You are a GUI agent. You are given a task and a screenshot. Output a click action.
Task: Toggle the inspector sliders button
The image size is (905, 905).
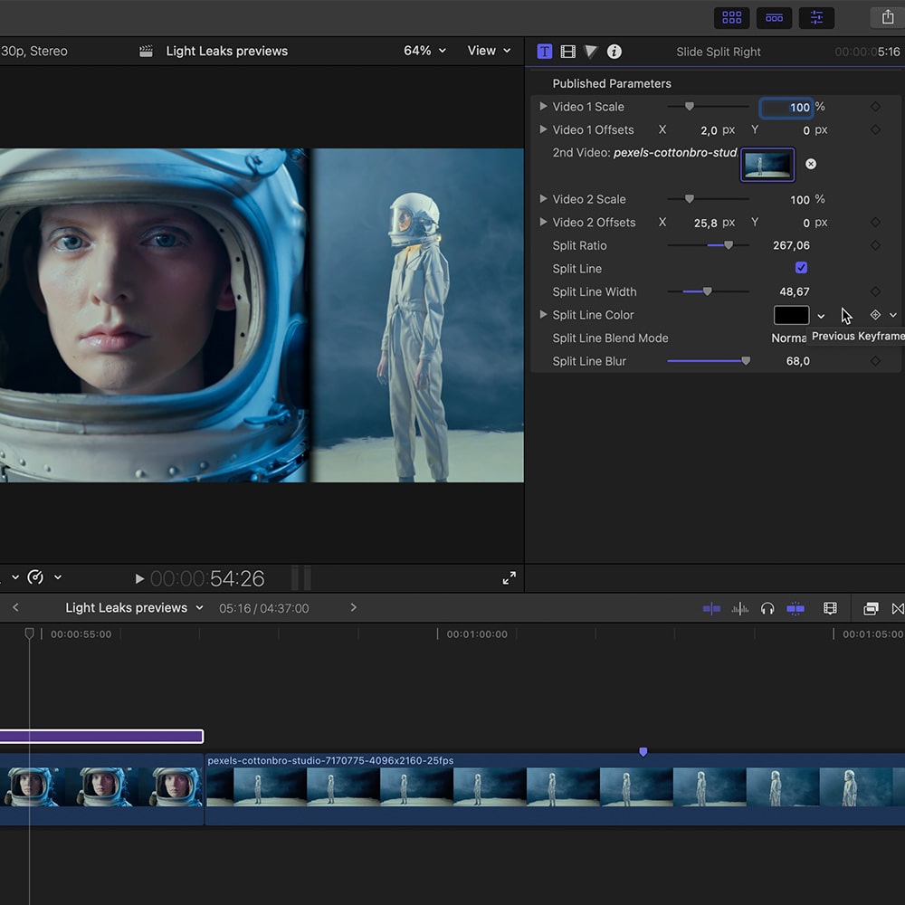coord(816,17)
